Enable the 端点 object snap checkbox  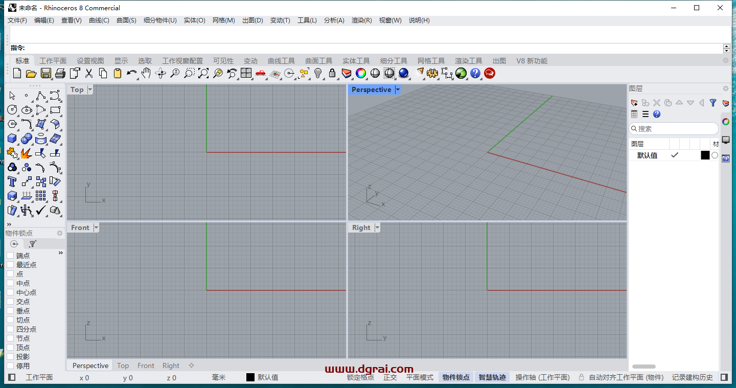pos(10,256)
